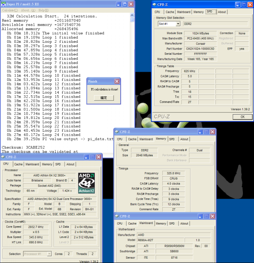This screenshot has height=263, width=254.
Task: Minimize the CPU-Z CPU window
Action: pyautogui.click(x=86, y=157)
